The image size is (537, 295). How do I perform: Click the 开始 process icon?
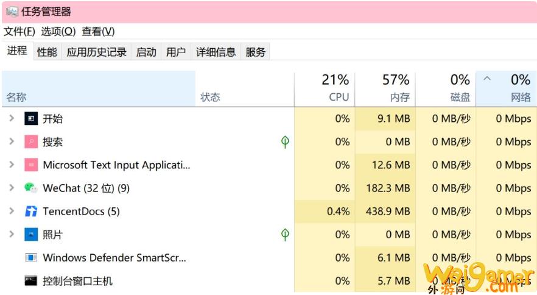(x=31, y=119)
